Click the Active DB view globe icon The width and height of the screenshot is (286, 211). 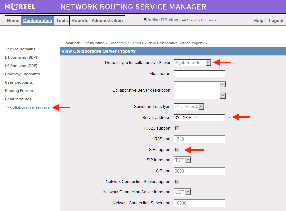point(145,20)
